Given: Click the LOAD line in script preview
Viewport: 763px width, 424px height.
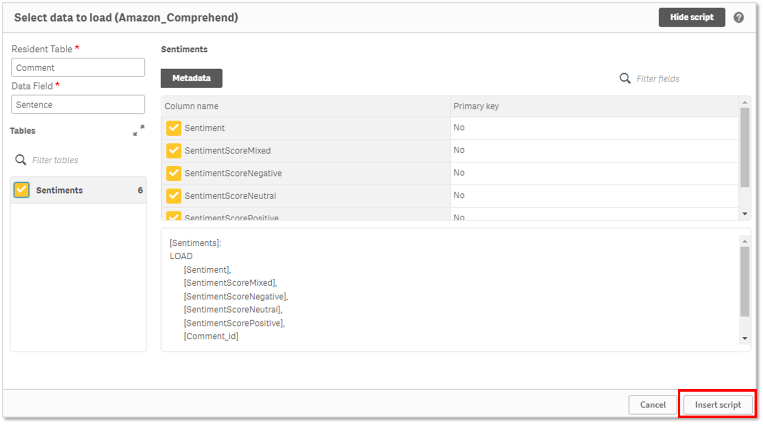Looking at the screenshot, I should (181, 256).
